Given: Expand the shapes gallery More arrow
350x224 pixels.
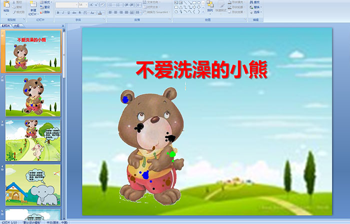Looking at the screenshot, I should tap(203, 11).
